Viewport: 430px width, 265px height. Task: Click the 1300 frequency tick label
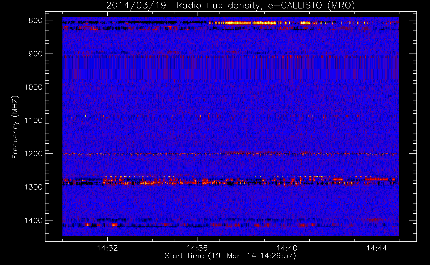[x=33, y=187]
